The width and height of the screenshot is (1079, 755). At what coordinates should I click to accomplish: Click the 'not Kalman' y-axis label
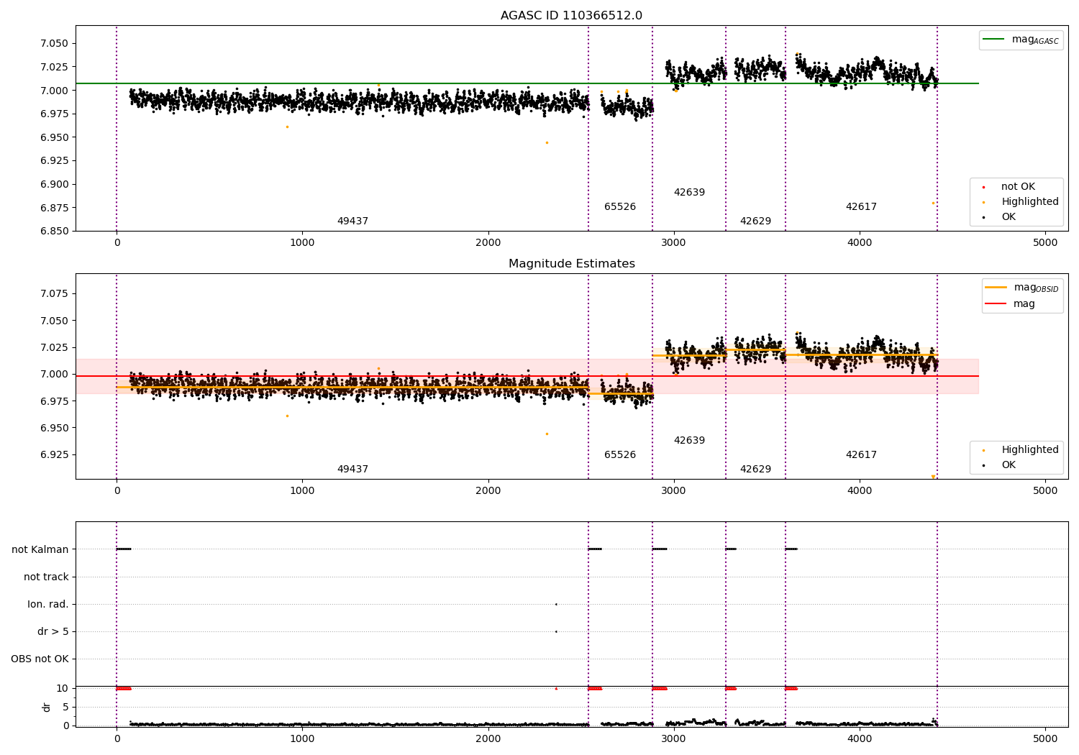[40, 549]
